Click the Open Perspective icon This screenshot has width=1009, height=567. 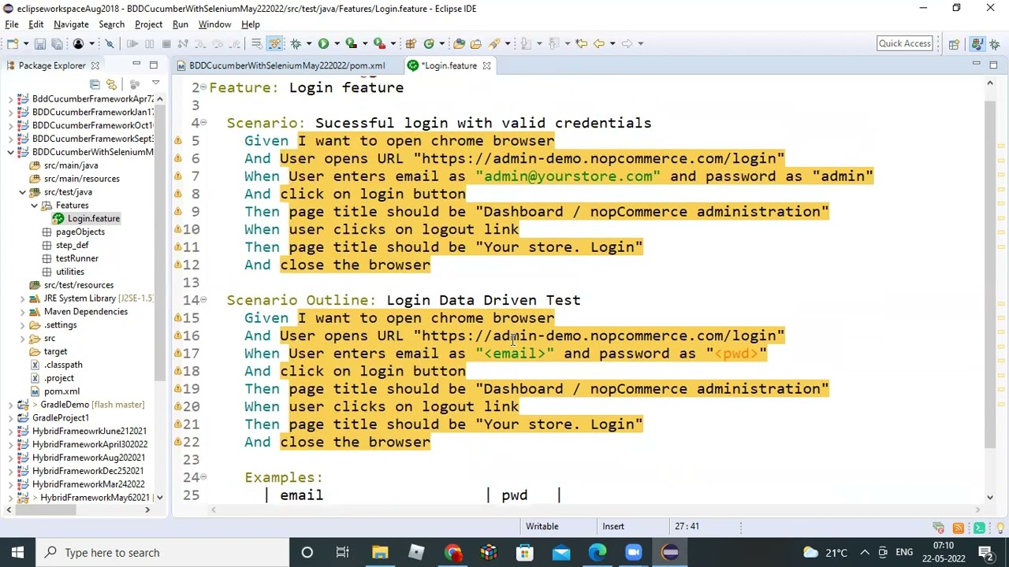pos(954,43)
